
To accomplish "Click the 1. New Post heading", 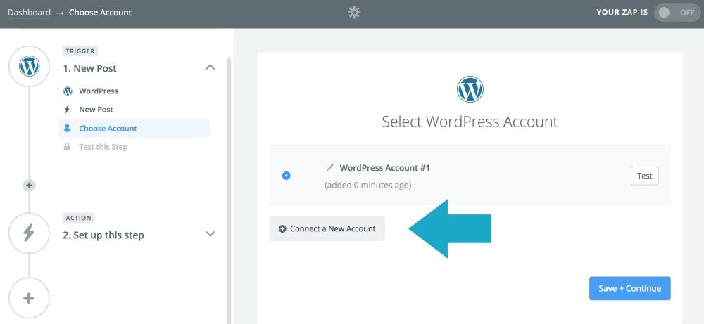I will click(90, 69).
